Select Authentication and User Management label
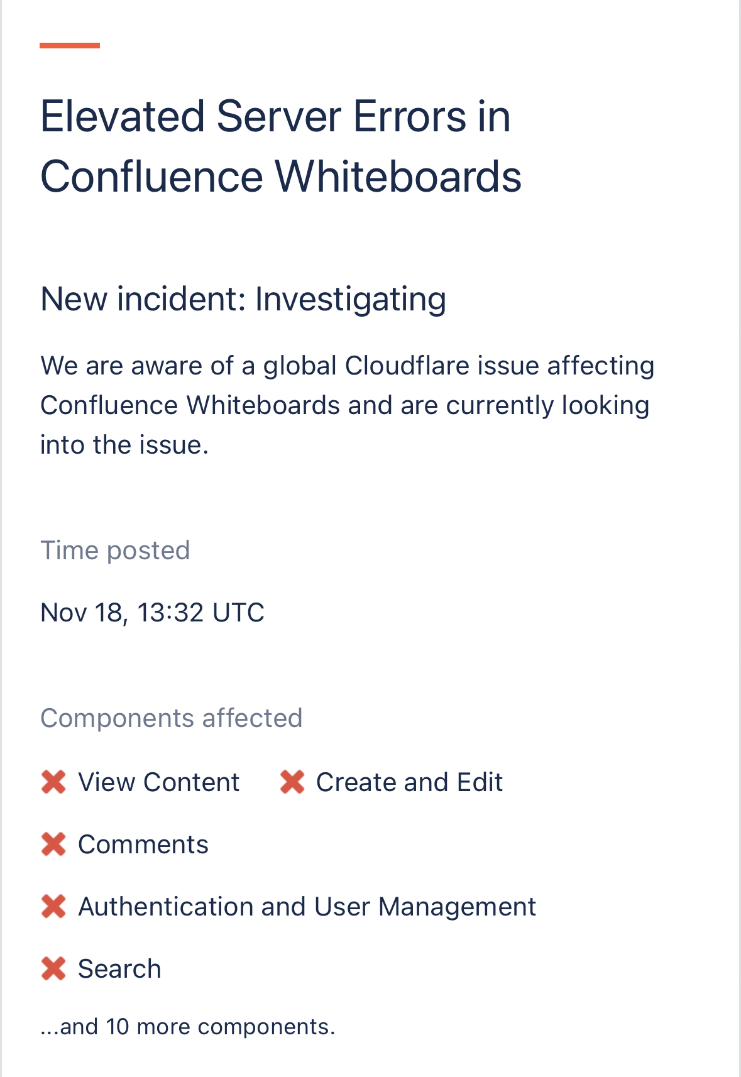The width and height of the screenshot is (741, 1077). (x=307, y=907)
